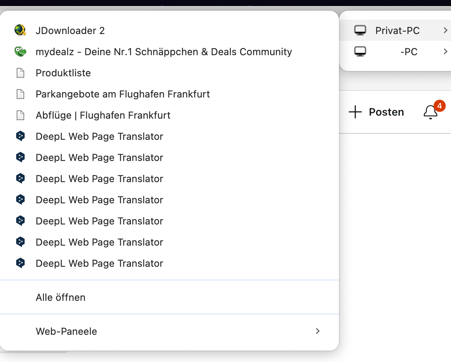Choose Alle öffnen from the menu

click(61, 297)
